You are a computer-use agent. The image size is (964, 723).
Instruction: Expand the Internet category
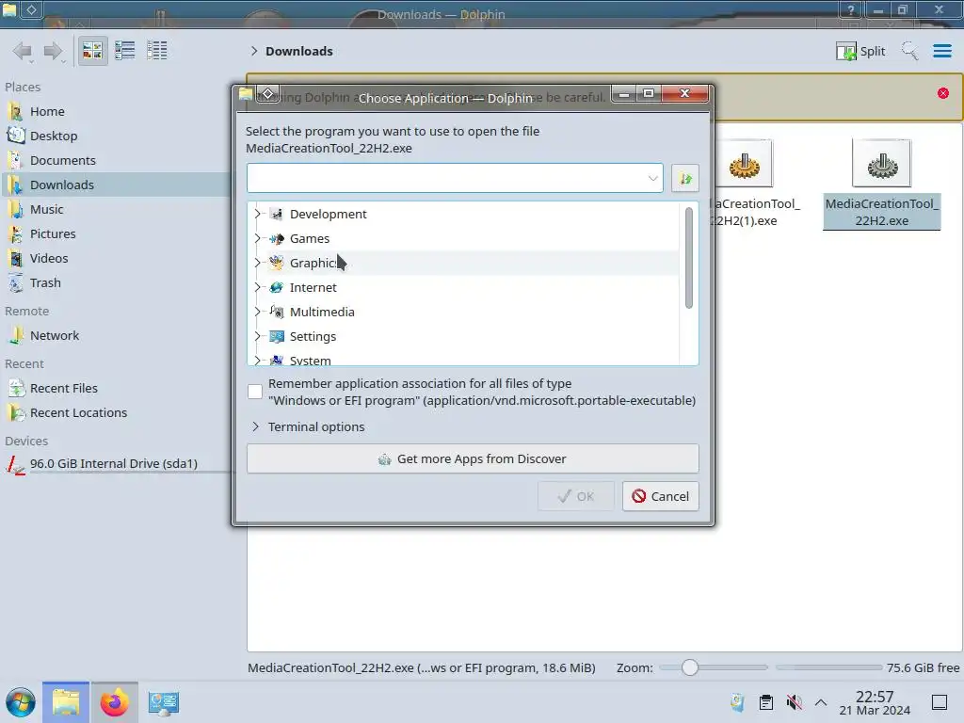click(x=258, y=288)
